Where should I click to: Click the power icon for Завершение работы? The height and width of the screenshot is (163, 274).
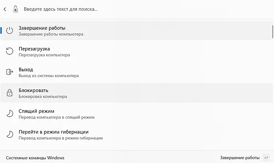click(x=9, y=30)
